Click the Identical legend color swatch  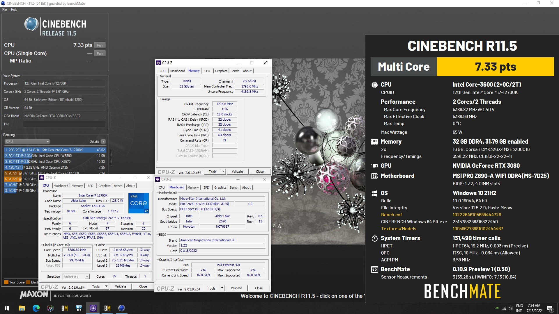point(28,282)
